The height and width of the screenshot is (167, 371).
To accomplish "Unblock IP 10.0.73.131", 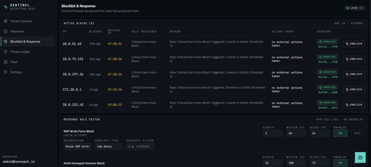I will click(354, 59).
